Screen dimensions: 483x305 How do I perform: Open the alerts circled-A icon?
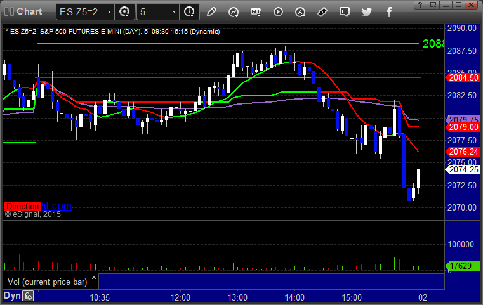(x=300, y=12)
